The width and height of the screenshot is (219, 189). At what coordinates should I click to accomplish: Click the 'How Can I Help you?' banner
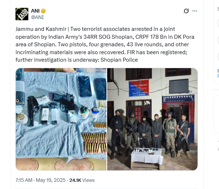(x=139, y=88)
